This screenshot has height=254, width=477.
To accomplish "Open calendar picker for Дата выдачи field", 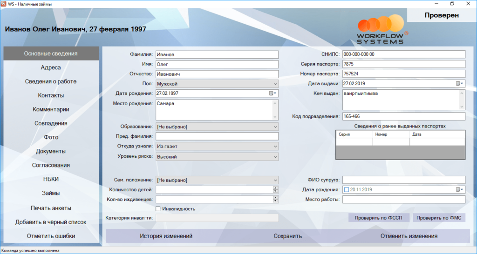I will [x=460, y=84].
